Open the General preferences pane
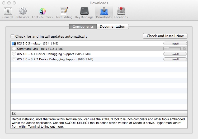 pyautogui.click(x=8, y=13)
